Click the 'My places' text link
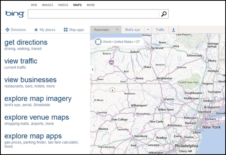 point(47,30)
